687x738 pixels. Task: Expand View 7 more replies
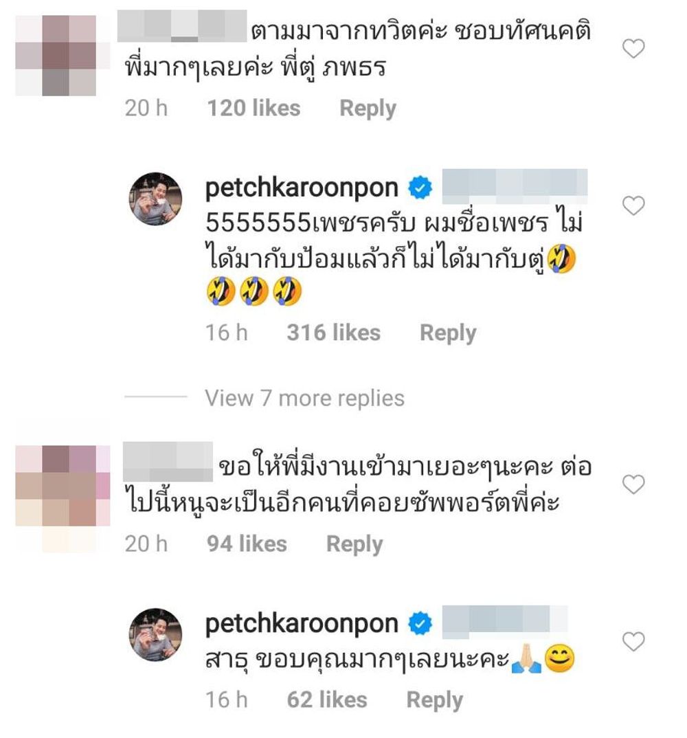[304, 398]
